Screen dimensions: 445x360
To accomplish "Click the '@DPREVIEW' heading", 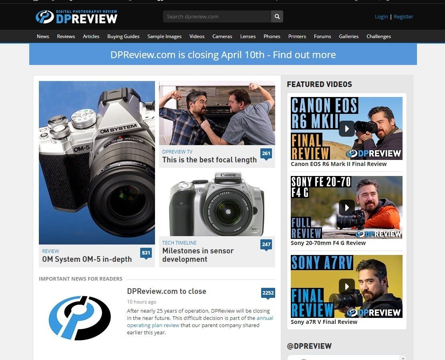I will pyautogui.click(x=309, y=346).
